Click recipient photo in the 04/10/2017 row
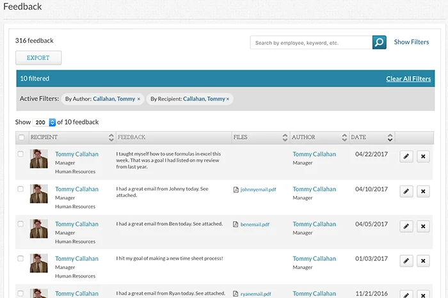Screen dimensions: 448x298 (39, 194)
